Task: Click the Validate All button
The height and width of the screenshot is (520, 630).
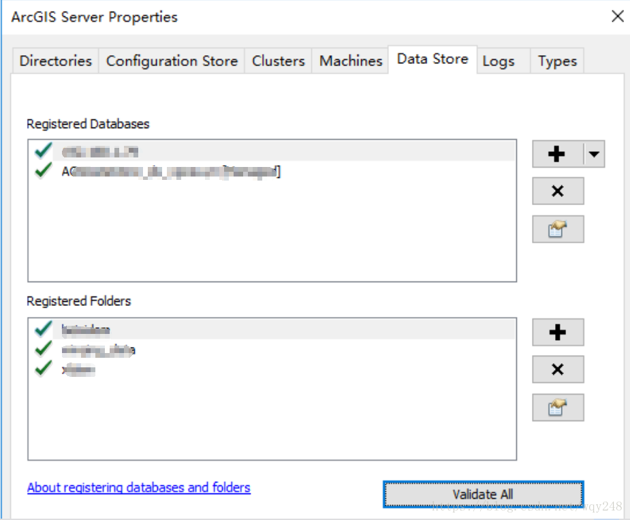Action: [484, 494]
